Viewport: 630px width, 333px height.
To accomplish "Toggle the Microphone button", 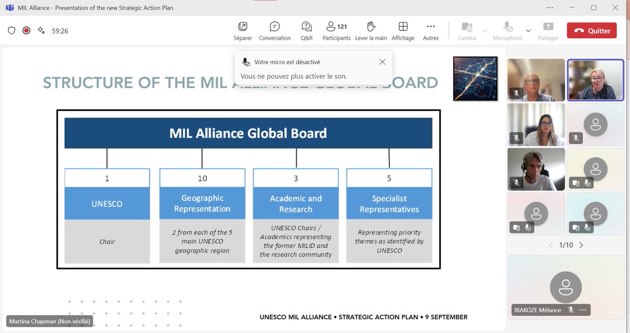I will point(507,31).
